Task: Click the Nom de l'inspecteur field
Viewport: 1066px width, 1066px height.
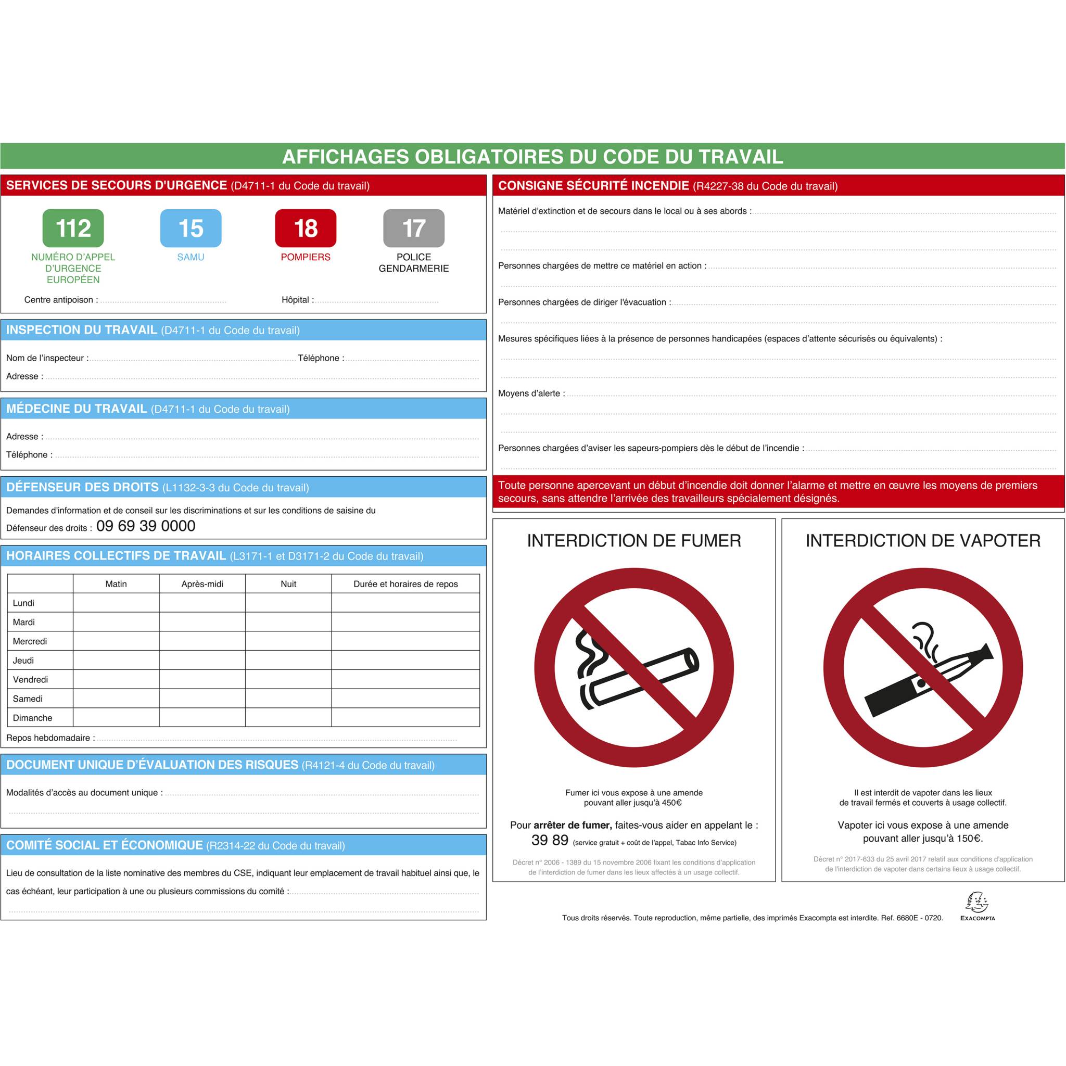Action: click(192, 359)
